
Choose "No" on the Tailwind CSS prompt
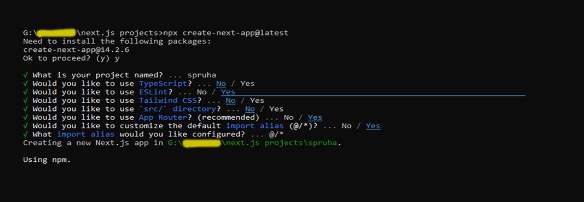click(231, 101)
